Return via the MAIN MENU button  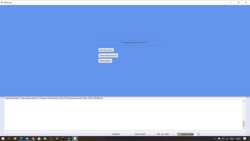pos(105,61)
